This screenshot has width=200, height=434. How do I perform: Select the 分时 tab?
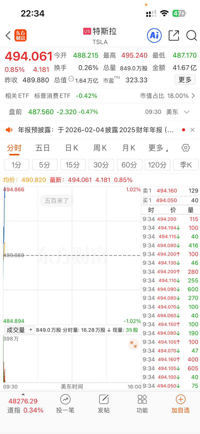(14, 148)
